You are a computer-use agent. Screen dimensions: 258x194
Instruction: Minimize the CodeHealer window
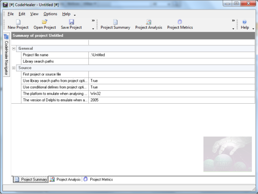(228, 3)
